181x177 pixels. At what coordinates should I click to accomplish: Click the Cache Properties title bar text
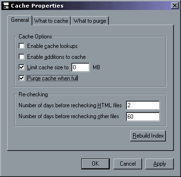[x=37, y=6]
